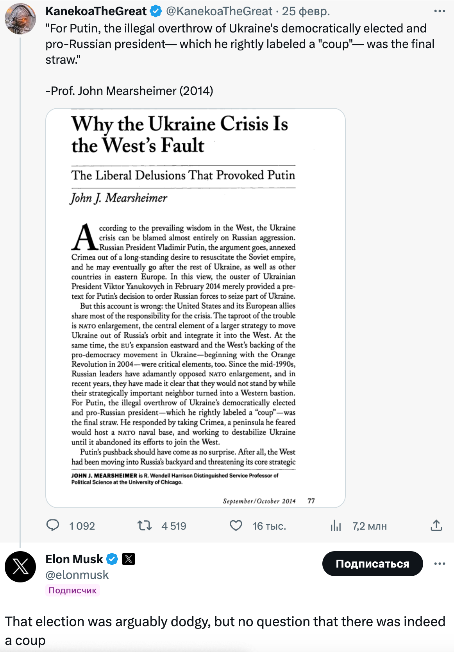Viewport: 454px width, 652px height.
Task: Open the view analytics bar chart icon
Action: [x=336, y=526]
